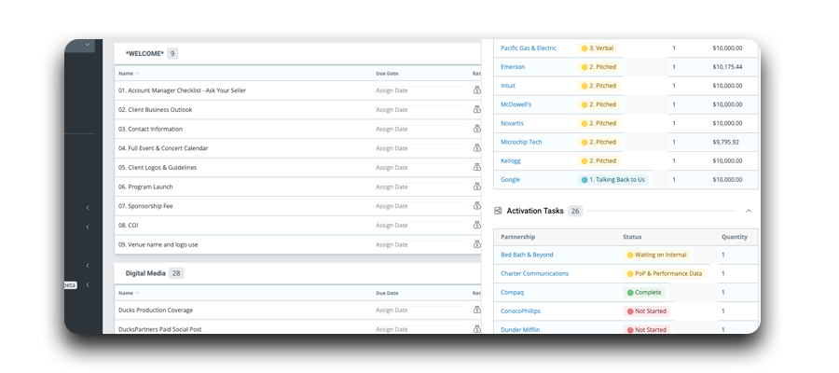Image resolution: width=839 pixels, height=373 pixels.
Task: Open the Compaq partnership link
Action: 512,292
